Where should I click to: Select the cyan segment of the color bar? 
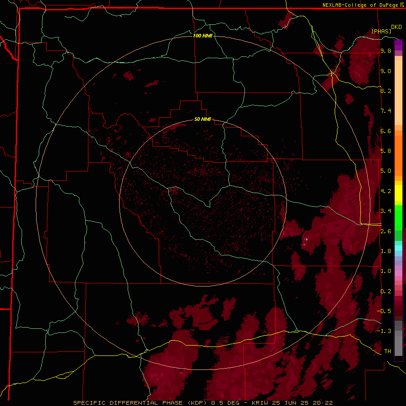pyautogui.click(x=398, y=248)
